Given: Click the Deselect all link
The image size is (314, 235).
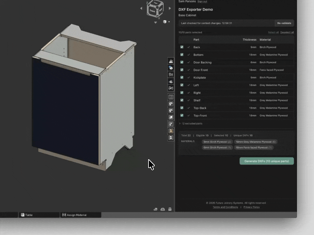Looking at the screenshot, I should click(x=287, y=32).
